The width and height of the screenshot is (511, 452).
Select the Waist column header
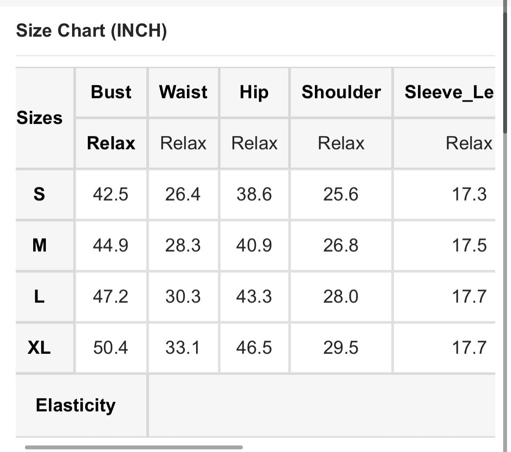click(x=183, y=92)
